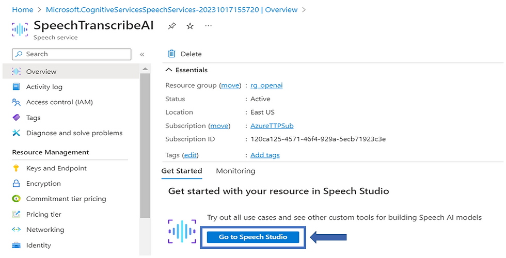Click the East US location value
The width and height of the screenshot is (506, 258).
[262, 112]
